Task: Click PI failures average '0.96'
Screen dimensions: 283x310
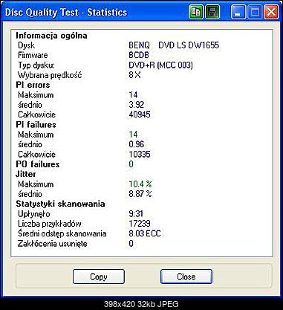Action: point(137,144)
